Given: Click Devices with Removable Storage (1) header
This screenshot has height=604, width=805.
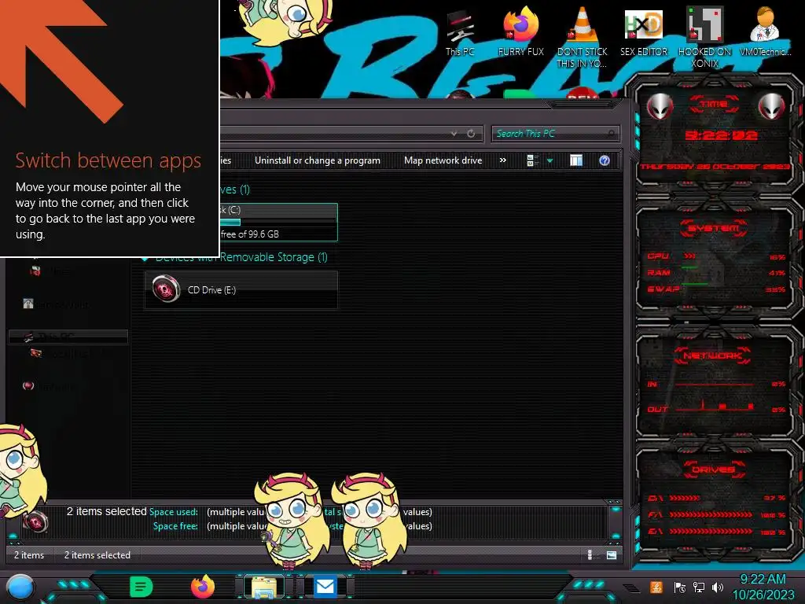Looking at the screenshot, I should pos(241,257).
